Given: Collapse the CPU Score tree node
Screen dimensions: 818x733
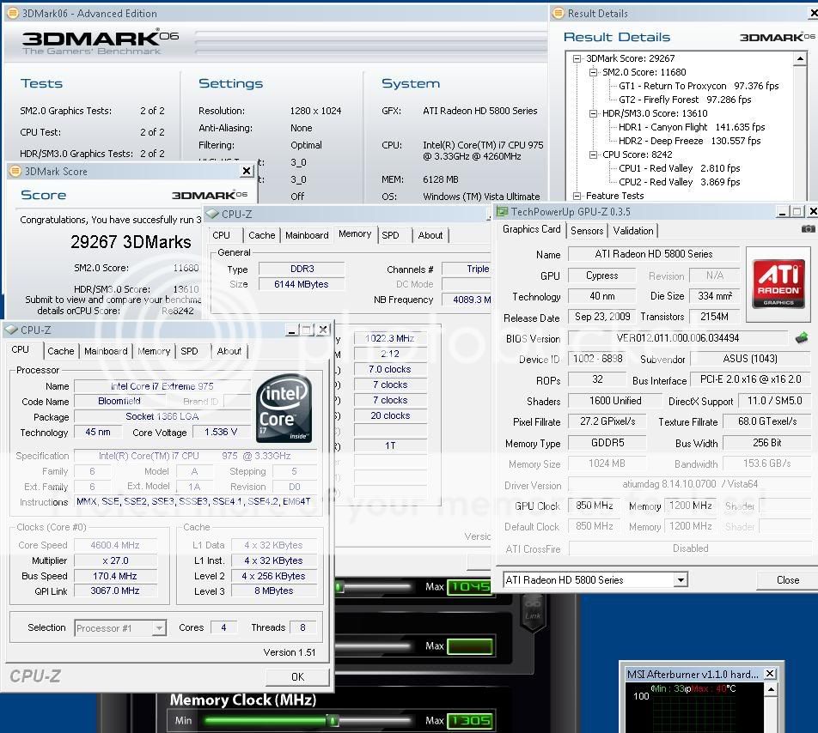Looking at the screenshot, I should point(594,154).
